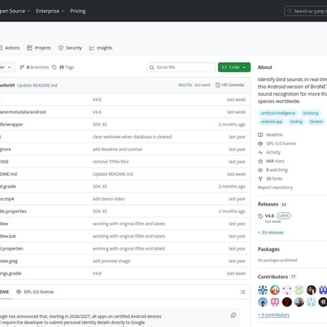This screenshot has height=327, width=327.
Task: Select the birdsong topic tag
Action: point(310,113)
